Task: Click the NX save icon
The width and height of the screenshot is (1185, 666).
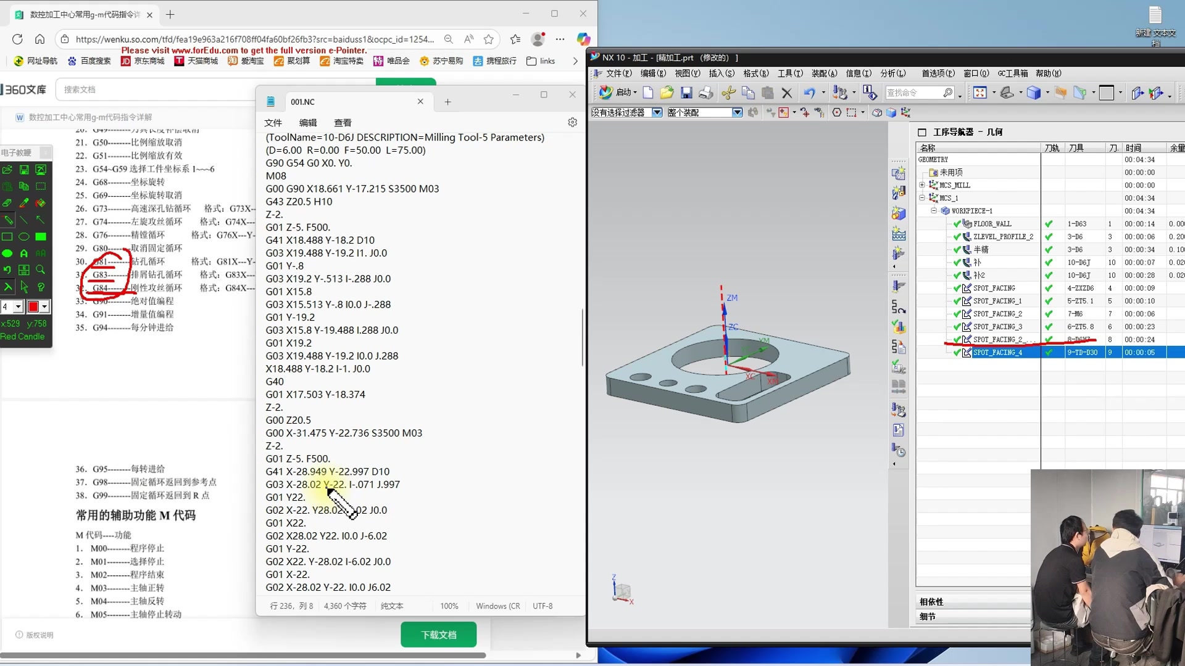Action: point(686,92)
